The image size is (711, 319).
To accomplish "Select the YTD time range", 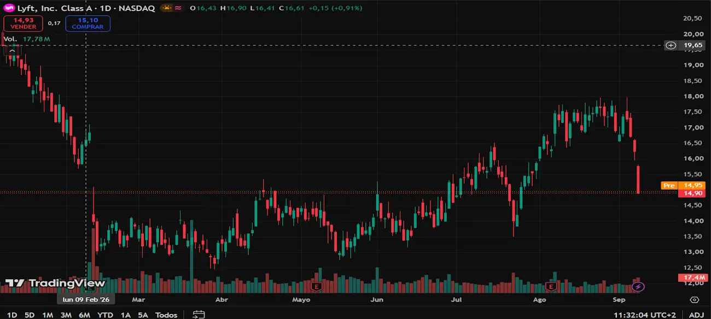I will 105,315.
